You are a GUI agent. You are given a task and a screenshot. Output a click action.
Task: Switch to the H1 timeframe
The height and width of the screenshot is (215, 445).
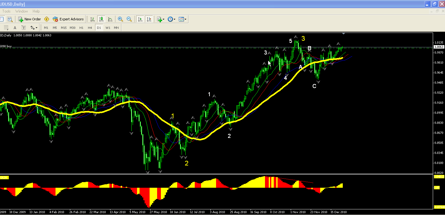(x=81, y=28)
